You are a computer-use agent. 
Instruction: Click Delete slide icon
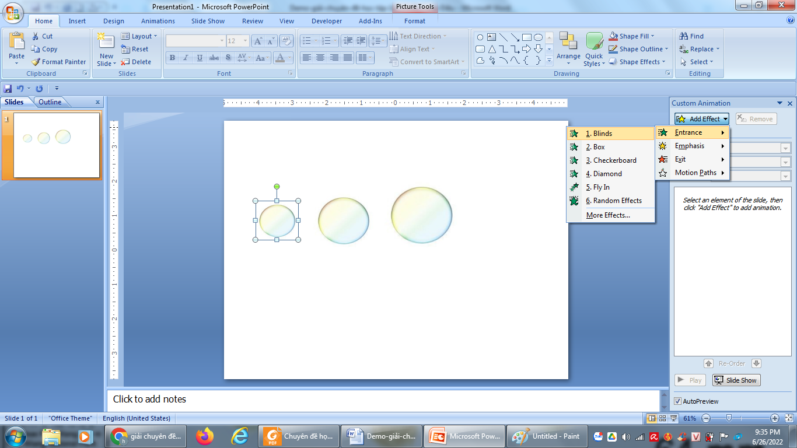coord(136,62)
